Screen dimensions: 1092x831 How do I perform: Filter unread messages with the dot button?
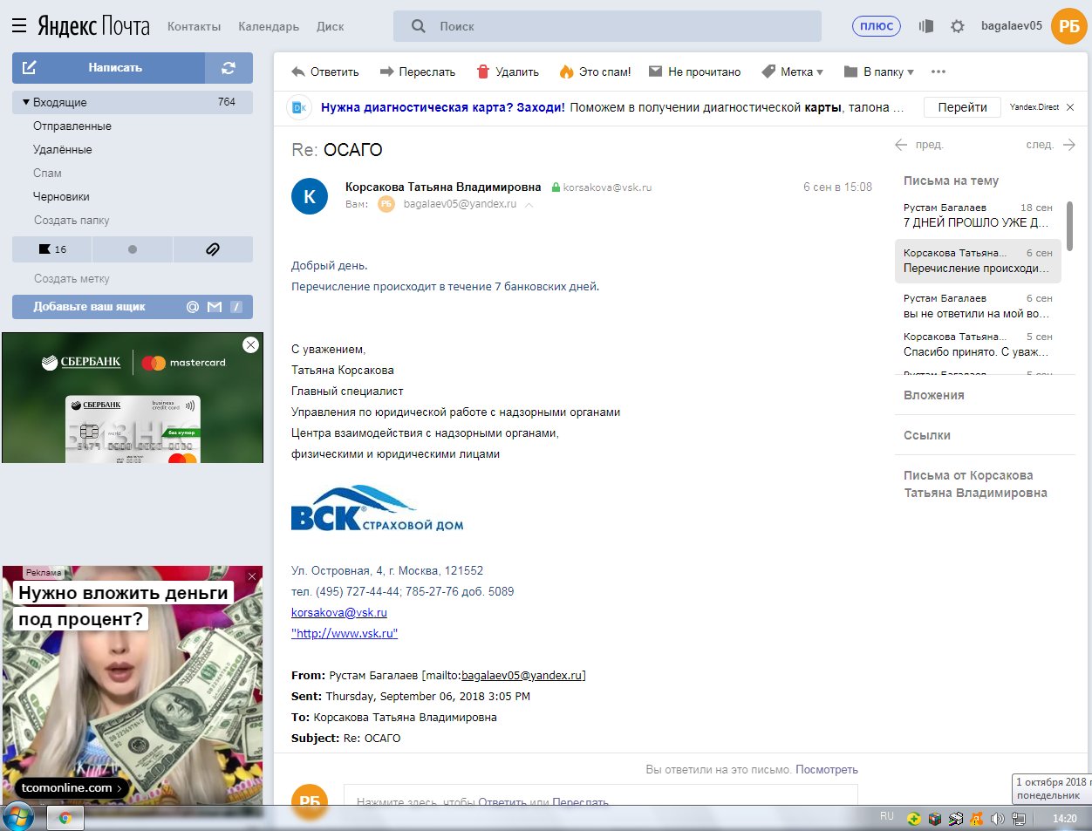pos(133,249)
